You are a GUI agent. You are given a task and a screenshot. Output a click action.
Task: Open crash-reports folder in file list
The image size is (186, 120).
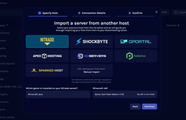[x=7, y=64]
